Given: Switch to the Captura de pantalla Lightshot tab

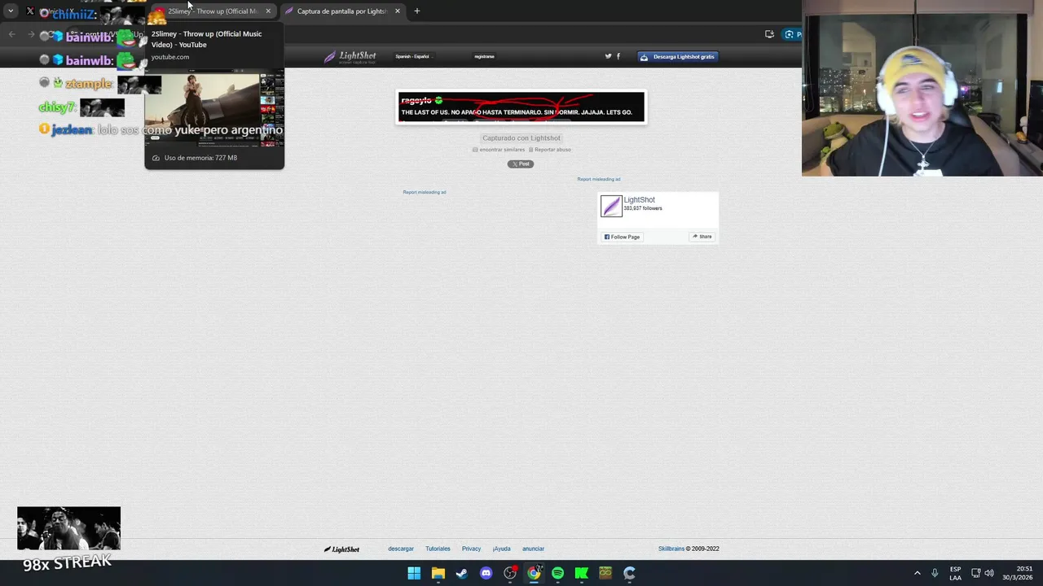Looking at the screenshot, I should [341, 11].
